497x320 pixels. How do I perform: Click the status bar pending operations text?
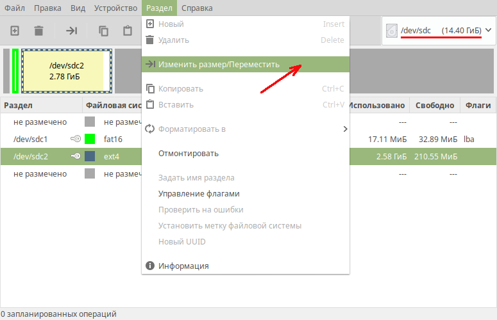pyautogui.click(x=58, y=314)
